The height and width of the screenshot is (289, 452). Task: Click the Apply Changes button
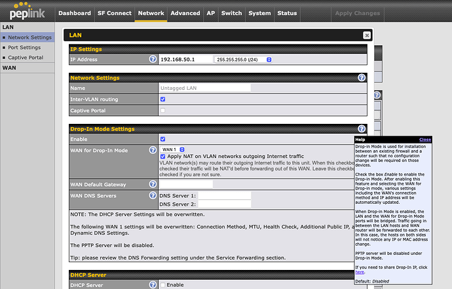(x=358, y=13)
